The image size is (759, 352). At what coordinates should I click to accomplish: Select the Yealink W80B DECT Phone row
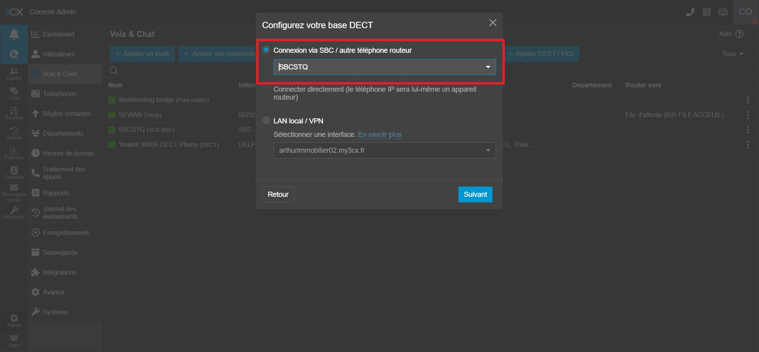click(x=169, y=145)
